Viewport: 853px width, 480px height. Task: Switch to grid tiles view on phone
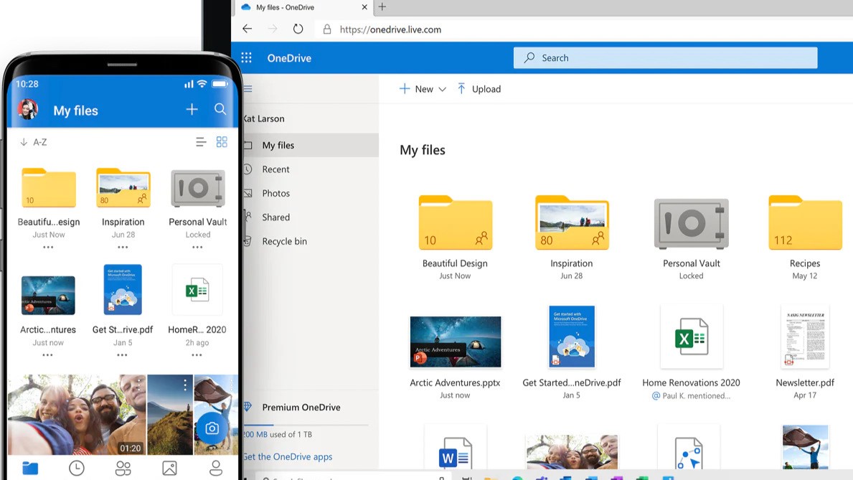[222, 142]
